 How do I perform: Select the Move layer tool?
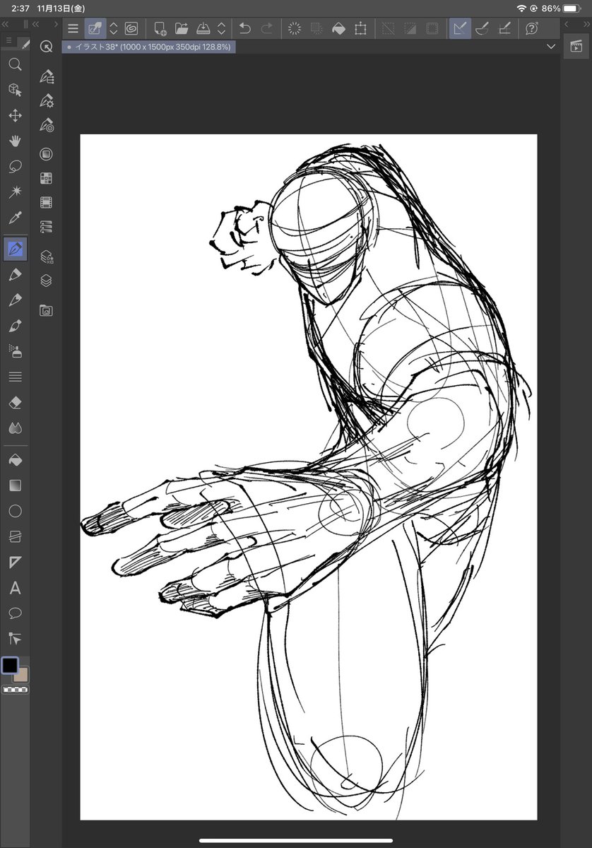(x=15, y=115)
